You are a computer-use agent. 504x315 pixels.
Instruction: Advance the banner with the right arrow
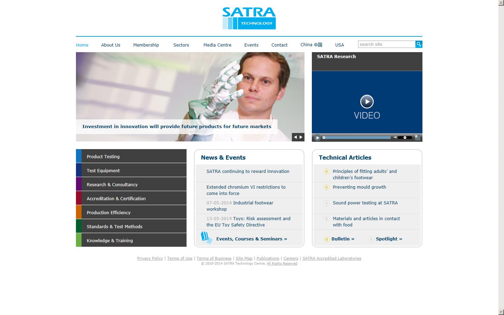301,137
